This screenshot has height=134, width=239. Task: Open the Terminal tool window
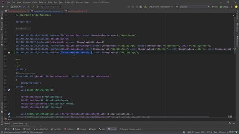tap(81, 129)
